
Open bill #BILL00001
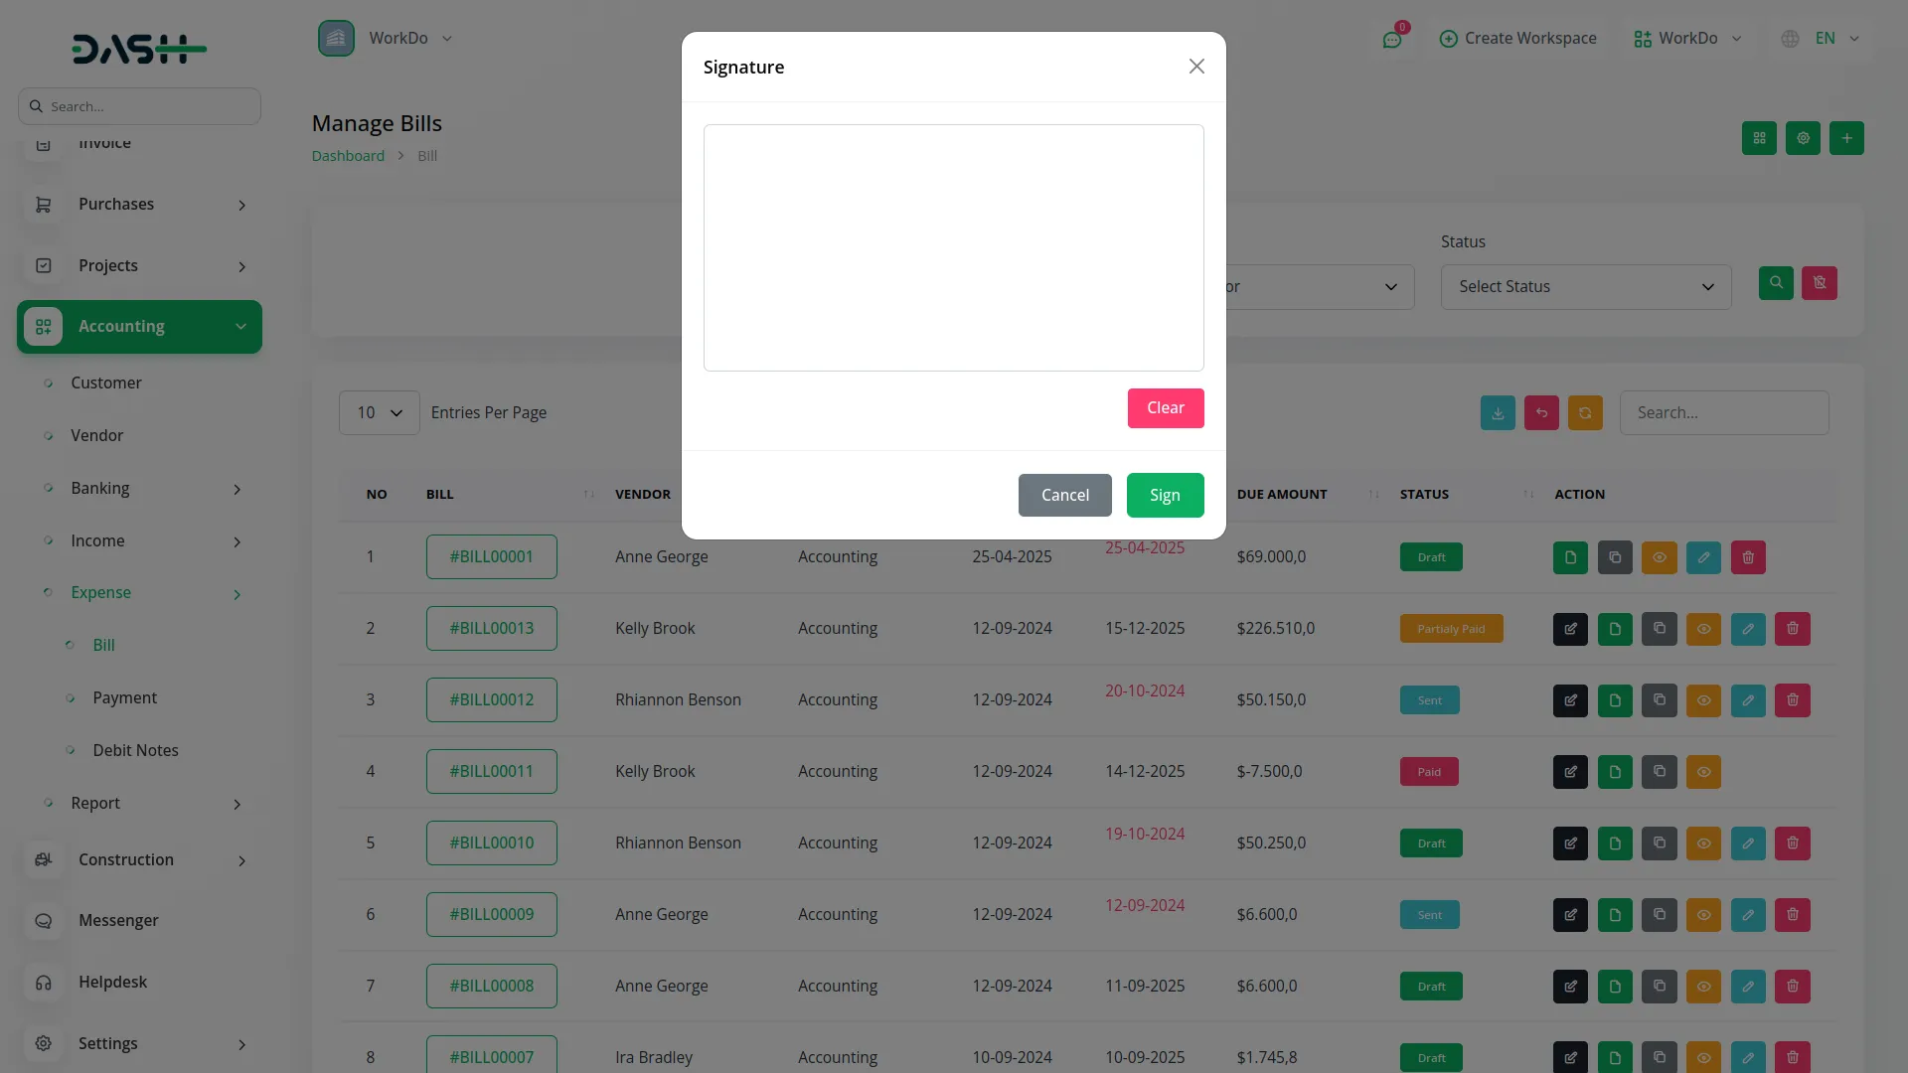tap(491, 556)
